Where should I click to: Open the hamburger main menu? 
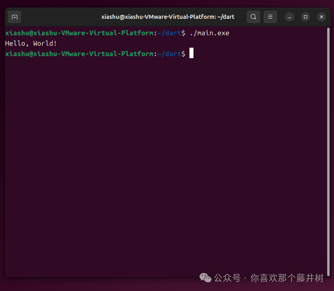point(270,17)
